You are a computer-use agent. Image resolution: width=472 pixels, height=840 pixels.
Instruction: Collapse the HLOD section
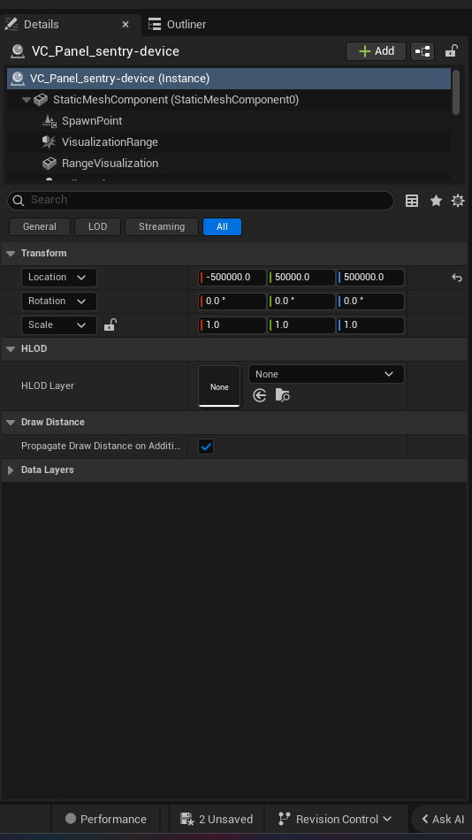point(11,348)
